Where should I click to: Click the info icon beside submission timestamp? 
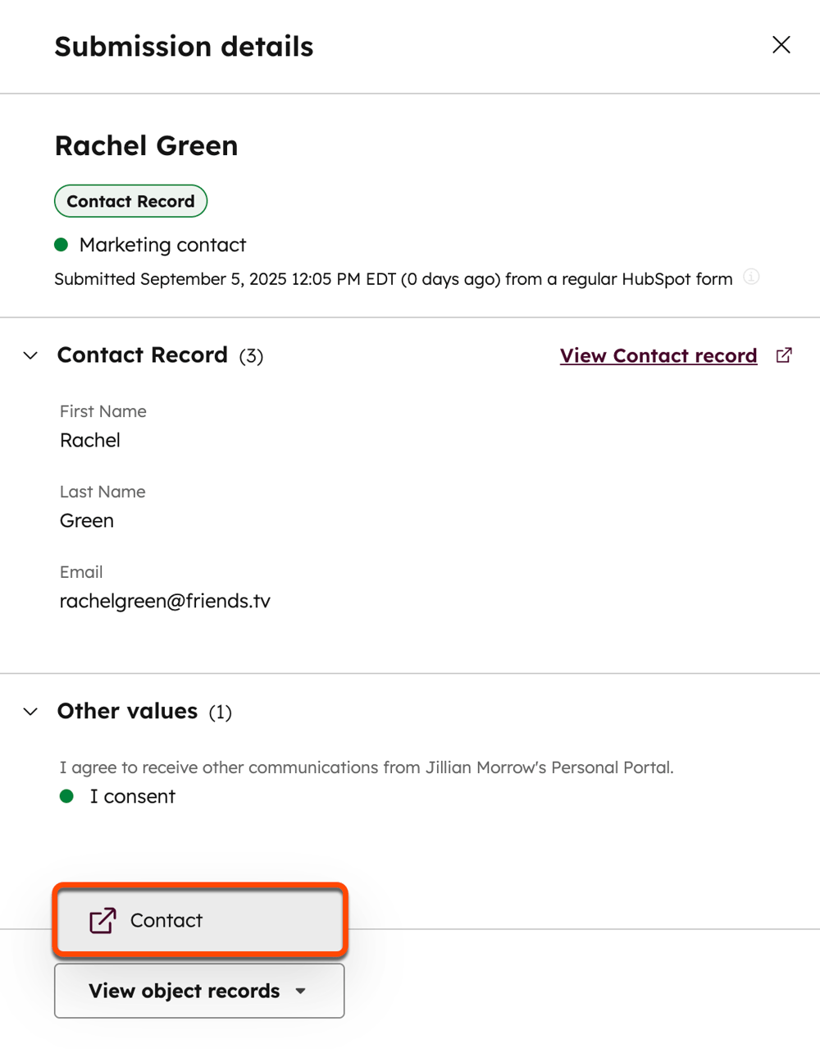751,277
